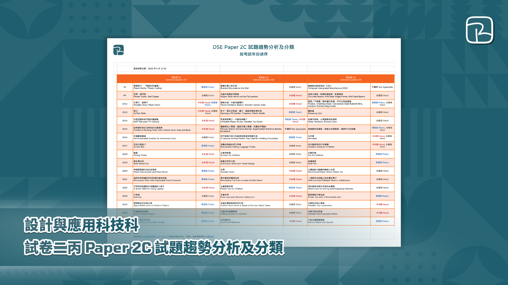Select the 2018 year cell

125,154
